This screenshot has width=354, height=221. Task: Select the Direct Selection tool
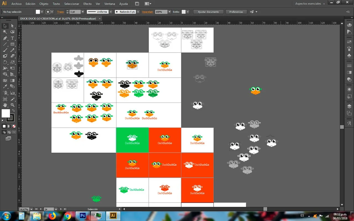12,26
